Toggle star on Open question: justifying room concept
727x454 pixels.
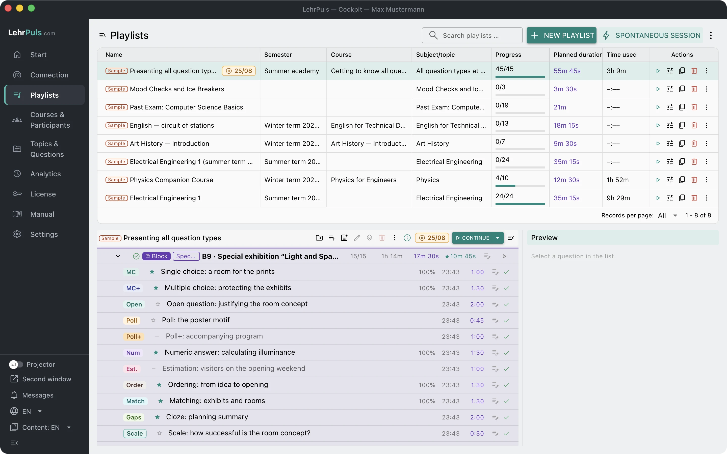[158, 304]
